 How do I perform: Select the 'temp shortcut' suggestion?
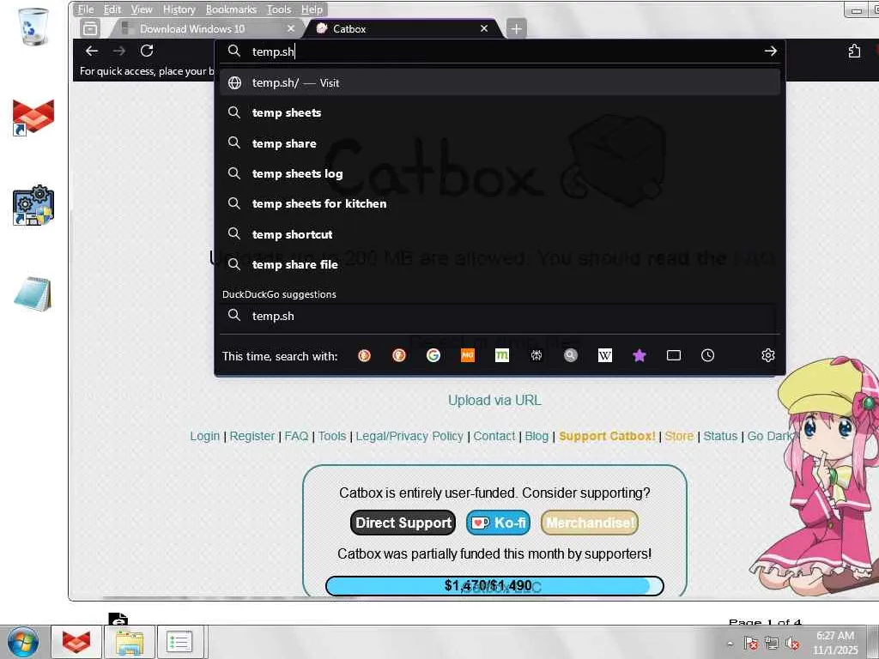[500, 234]
